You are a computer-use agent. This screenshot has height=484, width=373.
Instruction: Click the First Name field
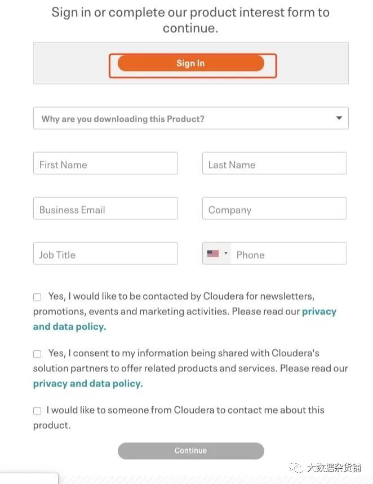[x=105, y=164]
